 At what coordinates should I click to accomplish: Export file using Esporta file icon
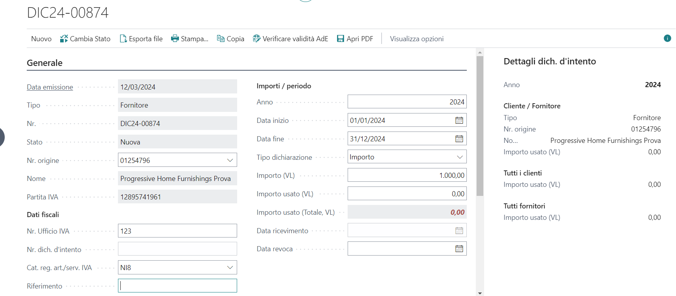(x=123, y=38)
